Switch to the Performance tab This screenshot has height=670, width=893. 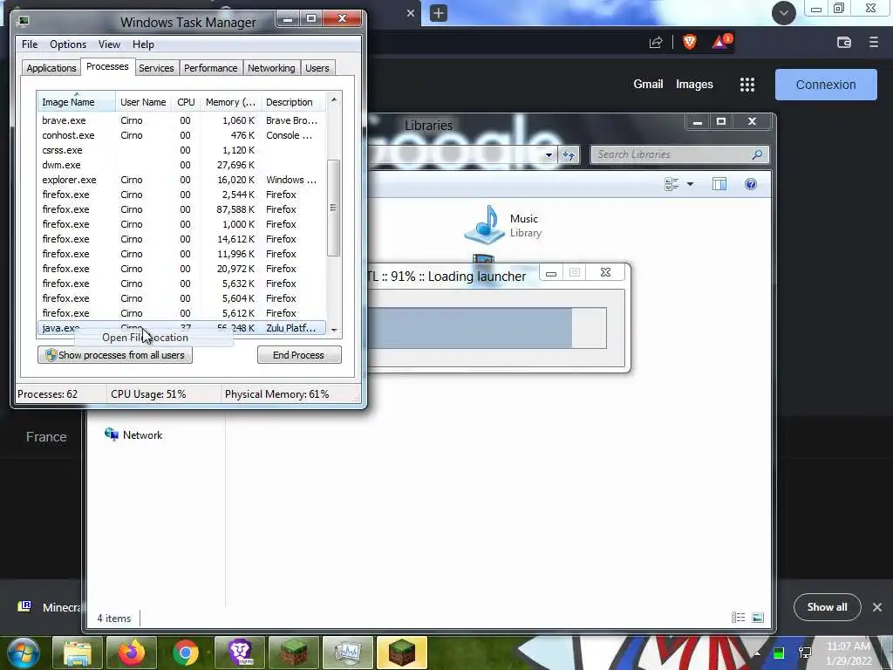(x=210, y=68)
